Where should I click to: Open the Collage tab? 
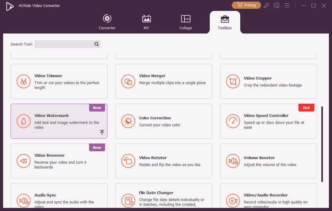click(186, 22)
